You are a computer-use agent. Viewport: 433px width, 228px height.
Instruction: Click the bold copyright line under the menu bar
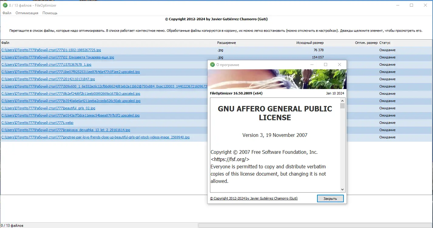click(x=216, y=19)
